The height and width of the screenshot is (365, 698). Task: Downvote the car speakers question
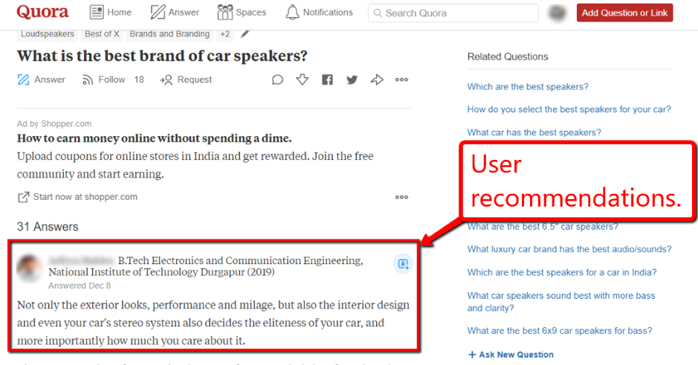[x=302, y=80]
